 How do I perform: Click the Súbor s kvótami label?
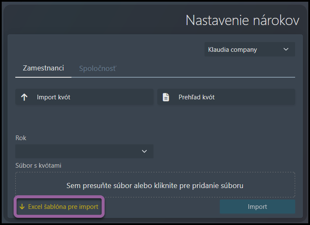(38, 166)
